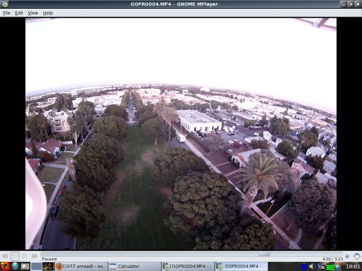
Task: Launch the web browser globe icon
Action: click(x=15, y=266)
